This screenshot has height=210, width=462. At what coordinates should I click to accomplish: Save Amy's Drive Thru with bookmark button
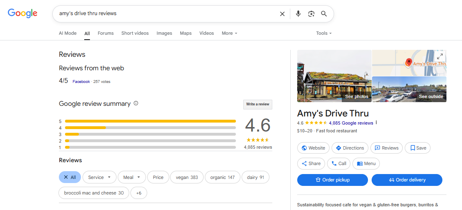(x=418, y=148)
